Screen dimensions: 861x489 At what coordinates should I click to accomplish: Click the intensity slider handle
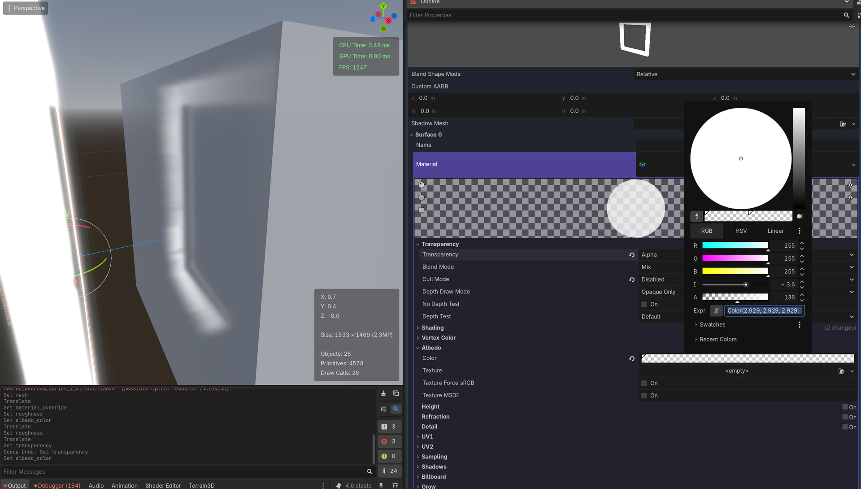tap(746, 284)
